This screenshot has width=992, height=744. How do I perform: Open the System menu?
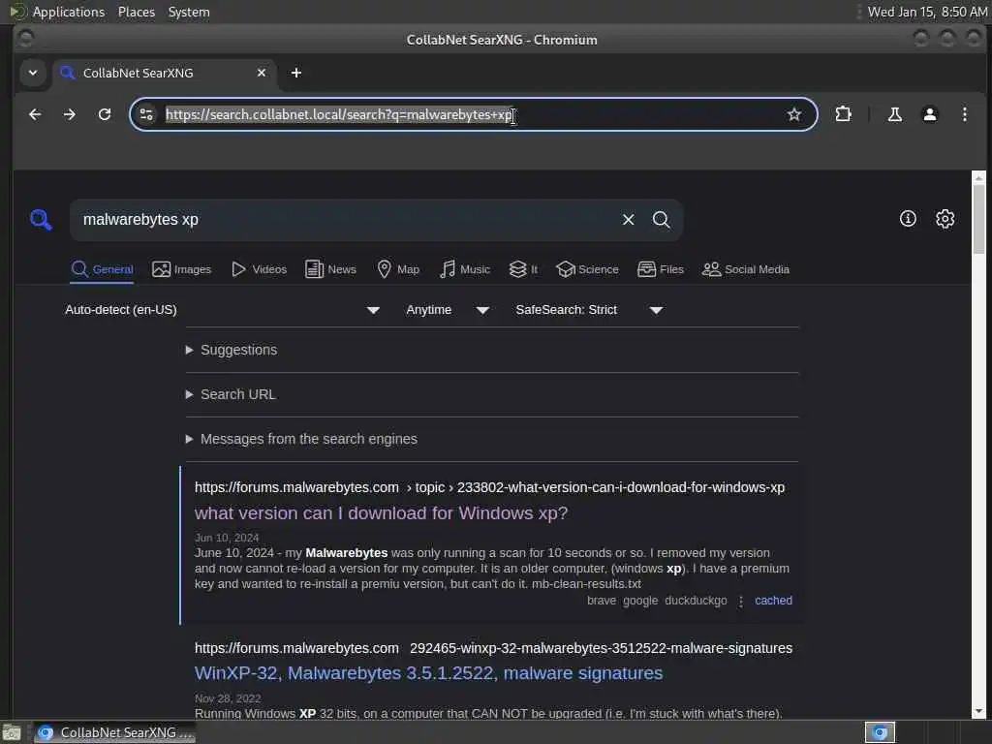point(189,12)
